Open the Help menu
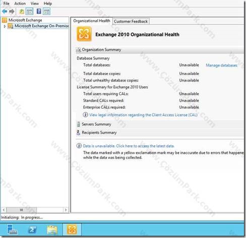The width and height of the screenshot is (246, 238). (x=48, y=4)
